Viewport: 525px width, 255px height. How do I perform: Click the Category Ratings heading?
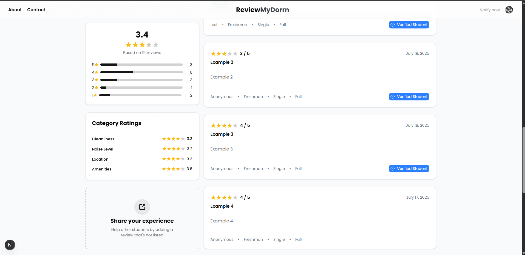click(117, 123)
